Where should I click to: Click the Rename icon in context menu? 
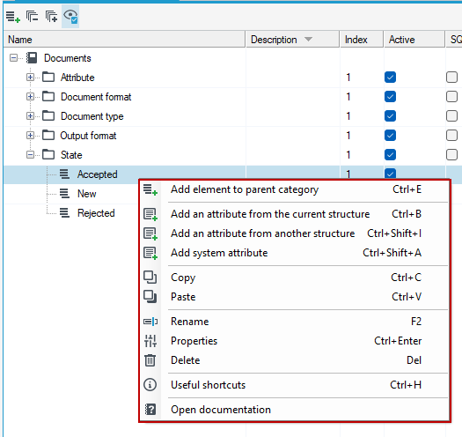click(x=150, y=322)
